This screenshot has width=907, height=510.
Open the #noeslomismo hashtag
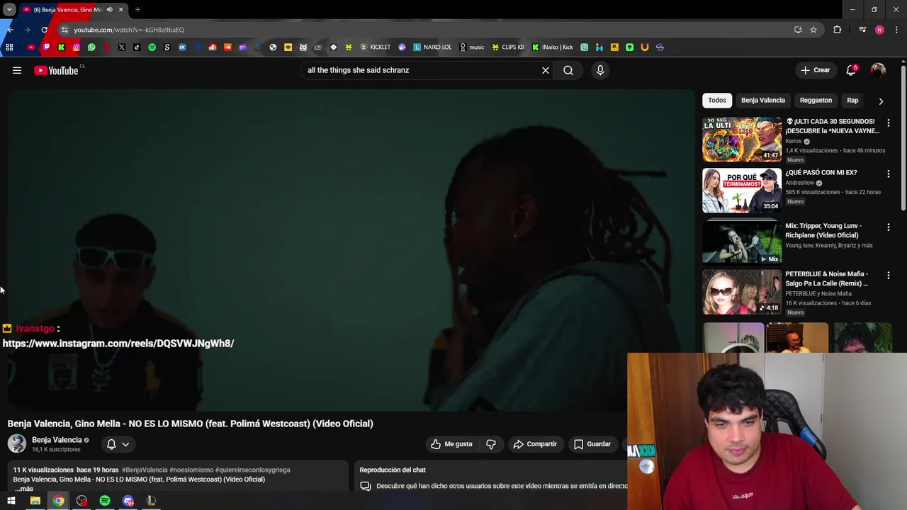[x=191, y=470]
